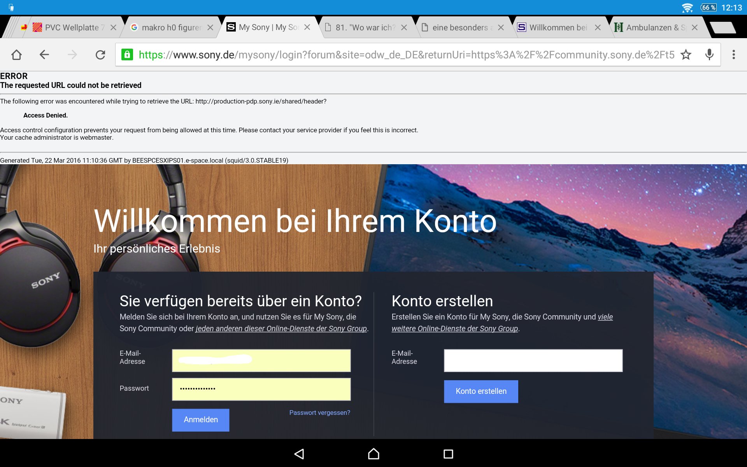Close the Willkommen bei tab

[598, 28]
